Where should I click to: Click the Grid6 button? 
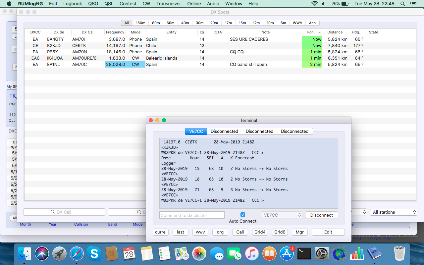point(280,232)
